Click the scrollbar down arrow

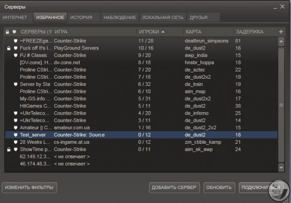pyautogui.click(x=281, y=168)
